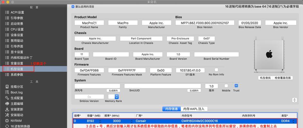The image size is (303, 128).
Task: Click the 挂载分区 disk icon
Action: coord(7,87)
